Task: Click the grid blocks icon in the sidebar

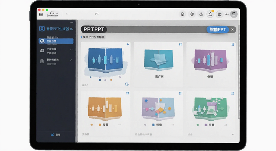Action: pos(42,51)
